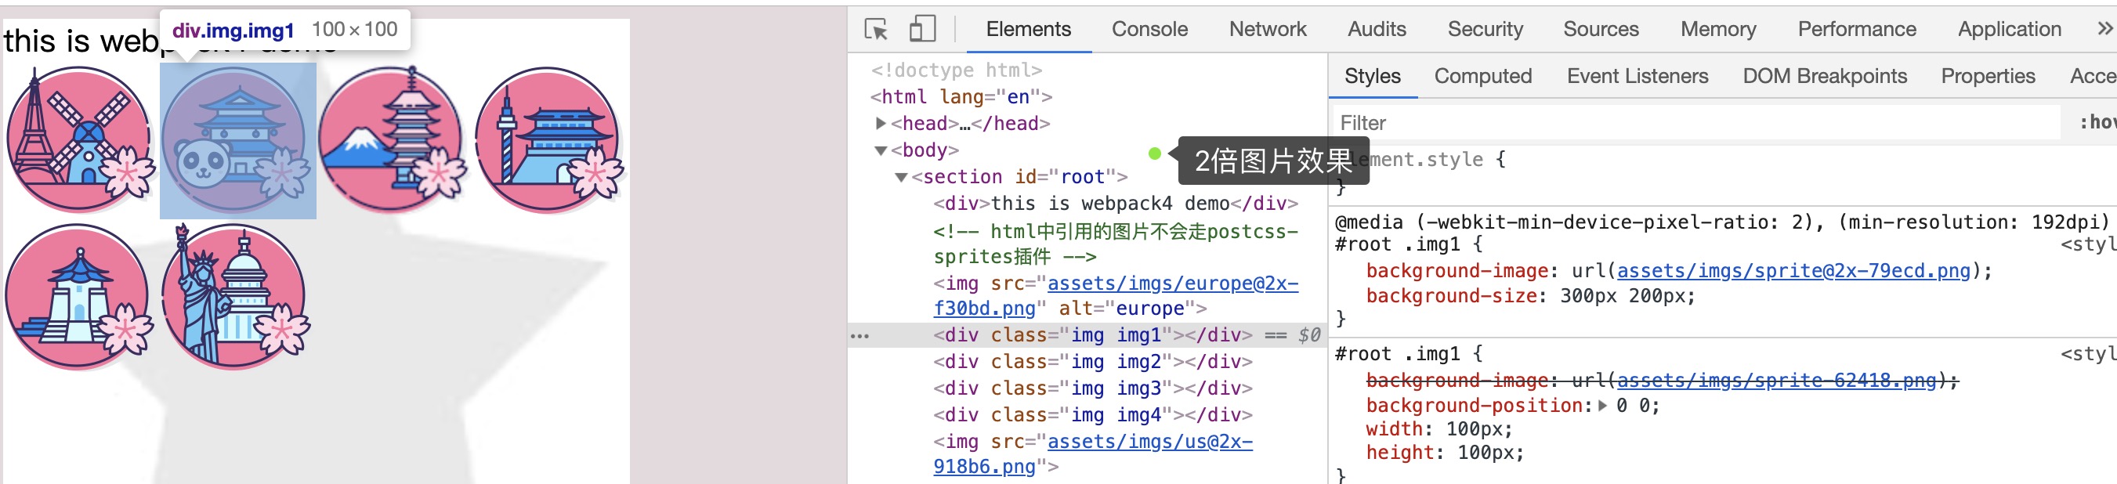Screen dimensions: 2117x484
Task: Click the ellipsis beside the img1 div
Action: 859,336
